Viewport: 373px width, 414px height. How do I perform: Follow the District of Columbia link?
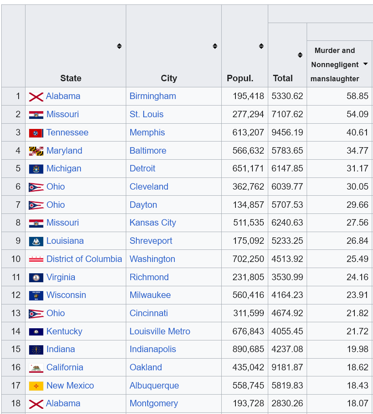(84, 259)
